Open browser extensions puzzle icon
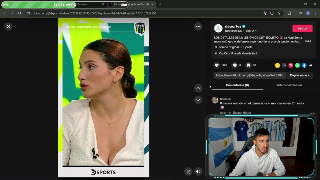The image size is (320, 180). (289, 13)
